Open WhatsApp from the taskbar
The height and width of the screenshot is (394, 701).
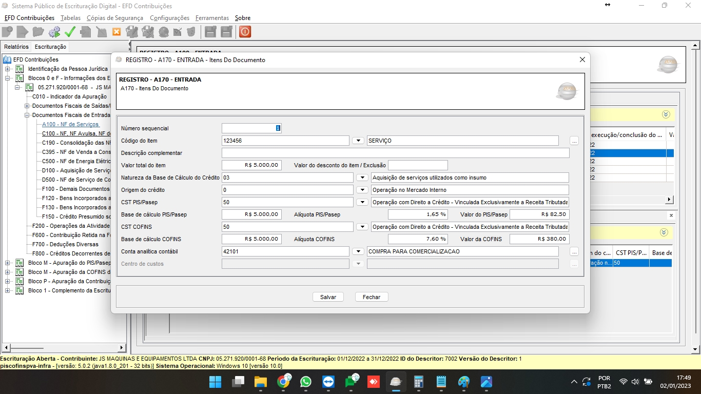click(306, 382)
